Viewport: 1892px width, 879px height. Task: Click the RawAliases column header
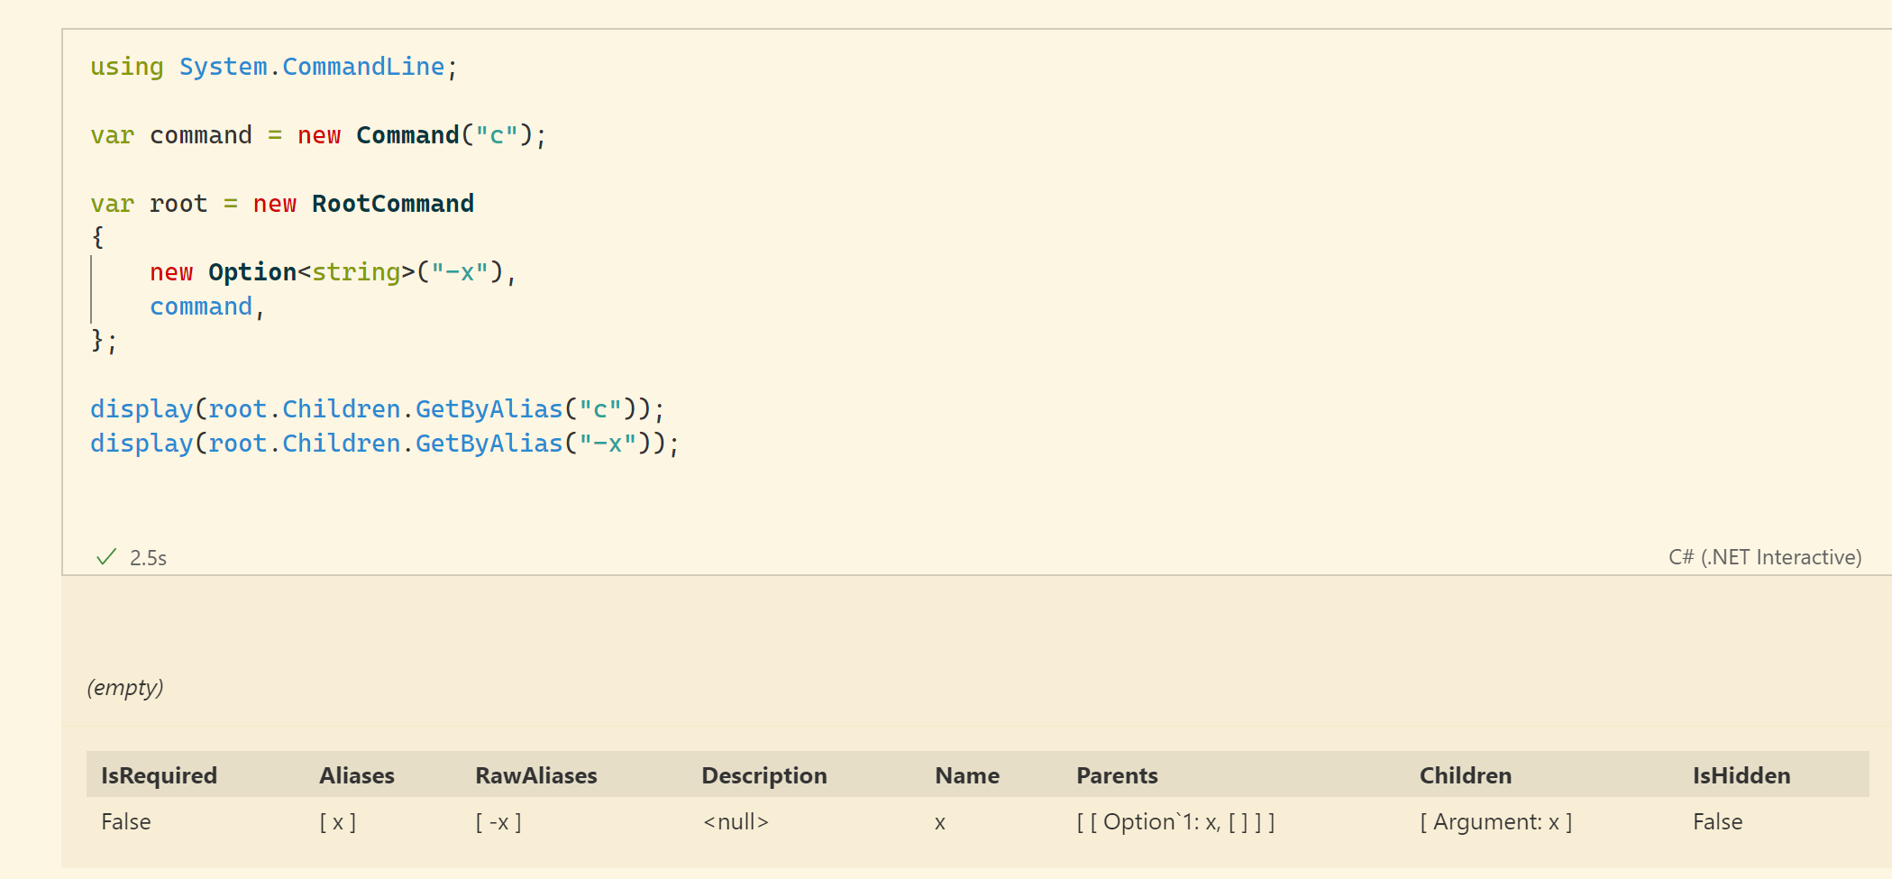coord(536,775)
